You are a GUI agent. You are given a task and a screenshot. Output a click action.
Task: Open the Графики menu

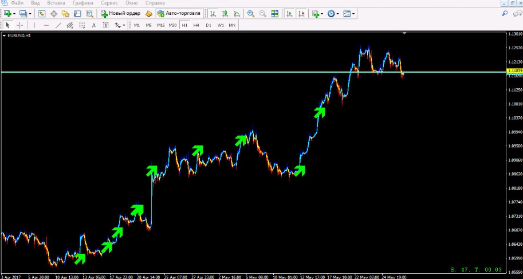click(82, 3)
